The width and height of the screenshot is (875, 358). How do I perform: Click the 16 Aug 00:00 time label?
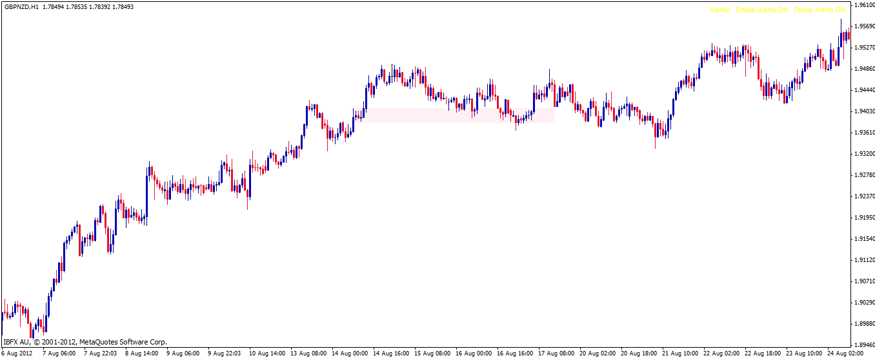pyautogui.click(x=473, y=353)
